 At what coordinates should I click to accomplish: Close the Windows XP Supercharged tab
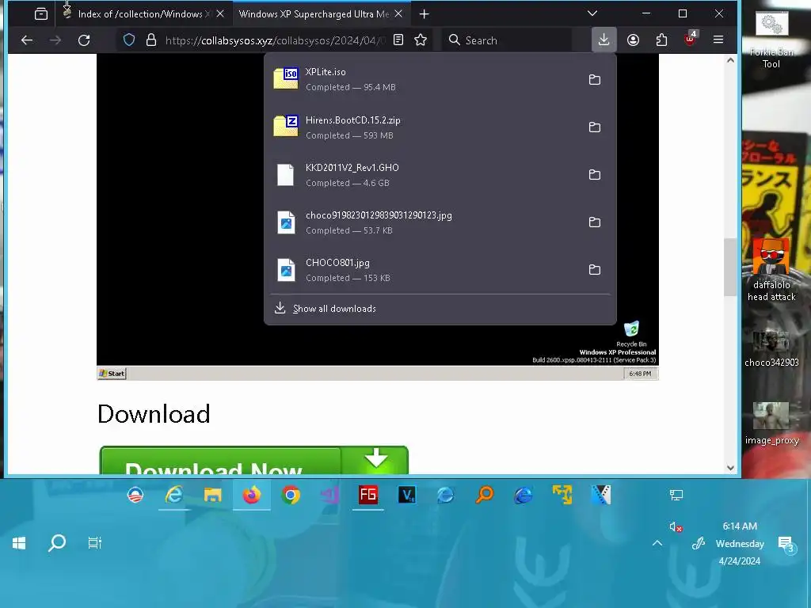pos(398,14)
